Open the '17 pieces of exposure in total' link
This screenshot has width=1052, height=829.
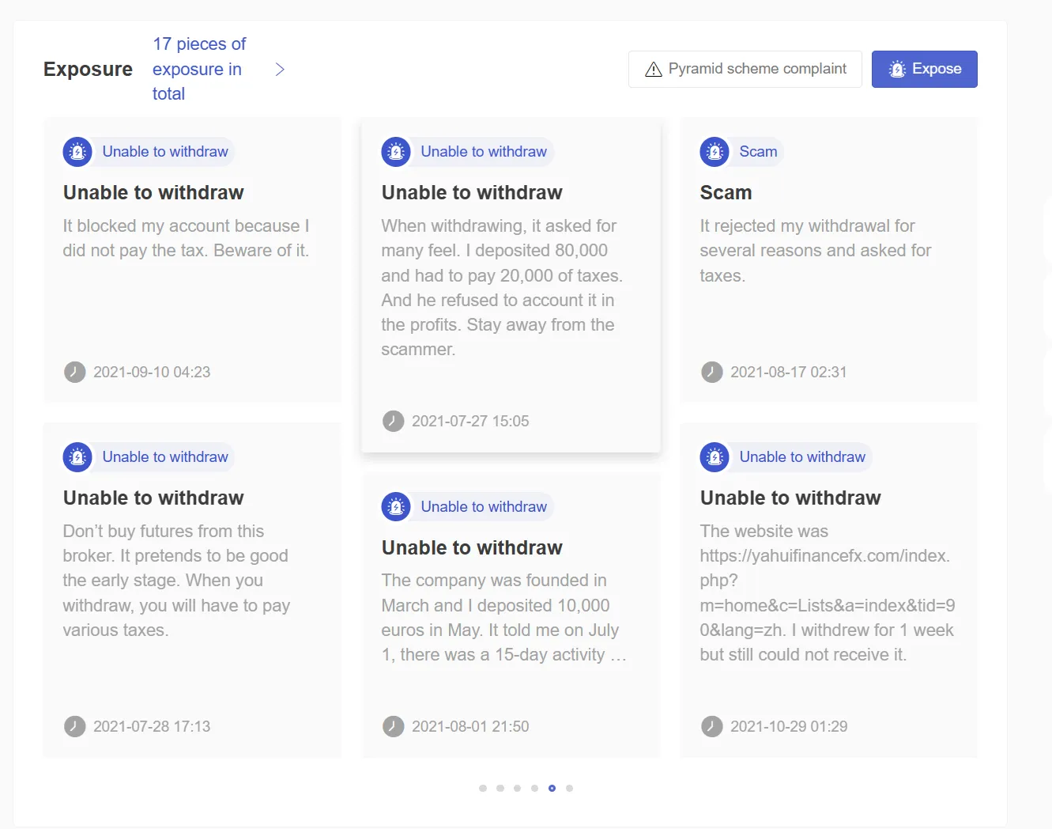coord(199,69)
